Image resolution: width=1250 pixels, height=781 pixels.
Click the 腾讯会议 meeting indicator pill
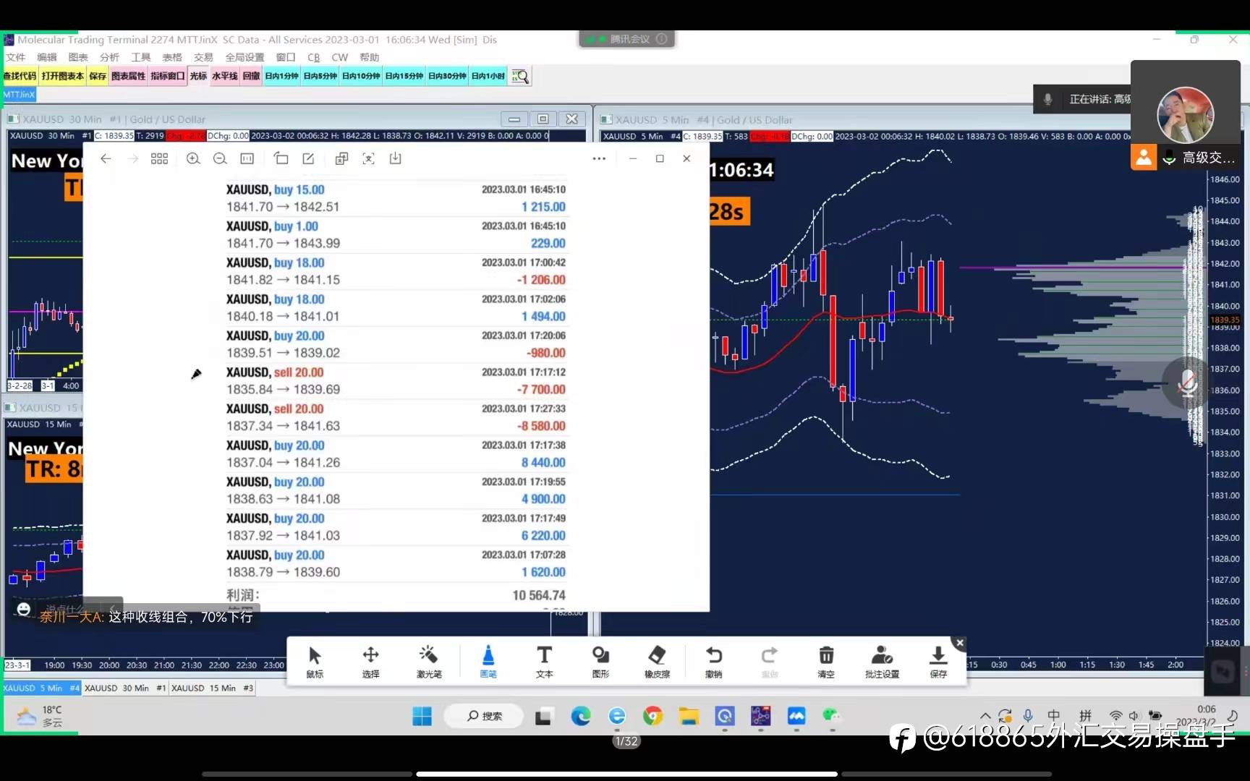tap(627, 39)
